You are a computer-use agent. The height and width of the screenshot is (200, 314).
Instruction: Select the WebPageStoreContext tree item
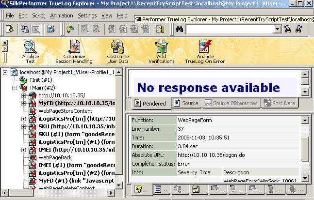66,111
